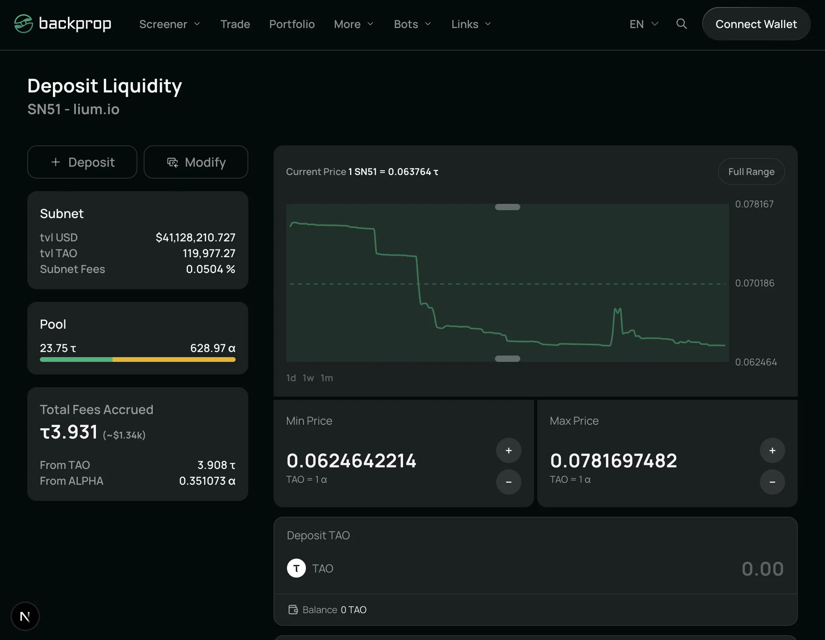Click the From ALPHA value 0.351073 α
The image size is (825, 640).
tap(207, 481)
